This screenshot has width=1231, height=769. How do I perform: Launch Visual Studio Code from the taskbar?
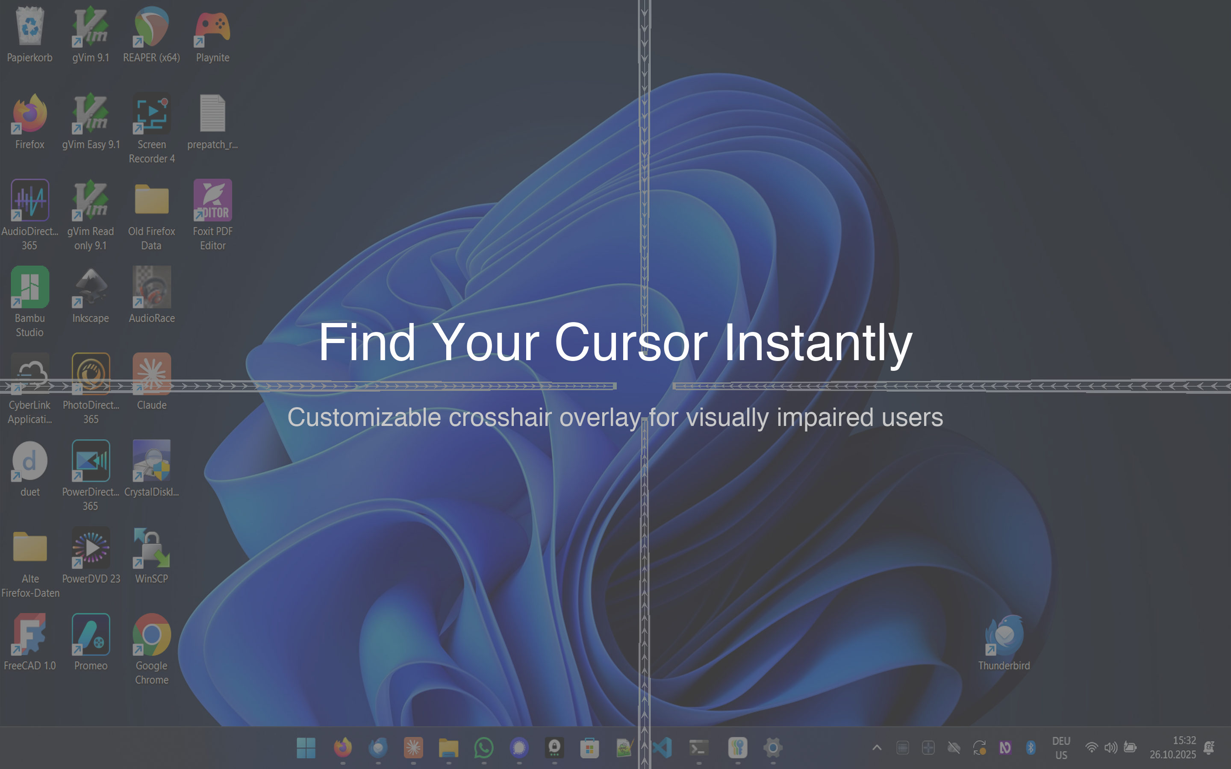663,748
